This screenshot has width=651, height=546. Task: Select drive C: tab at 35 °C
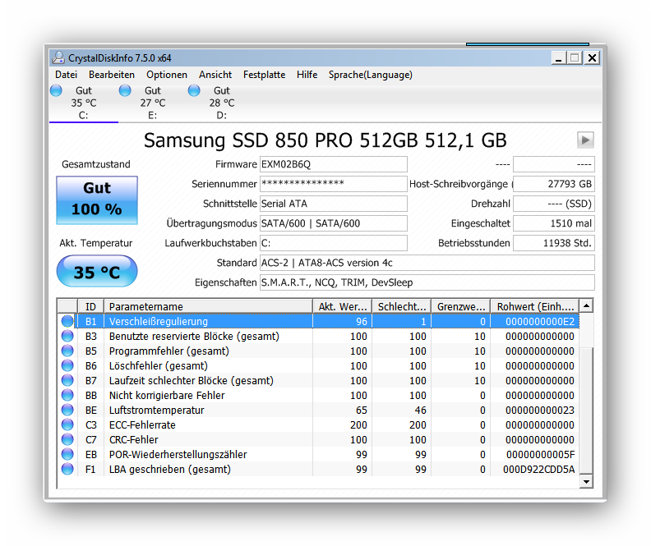point(84,103)
